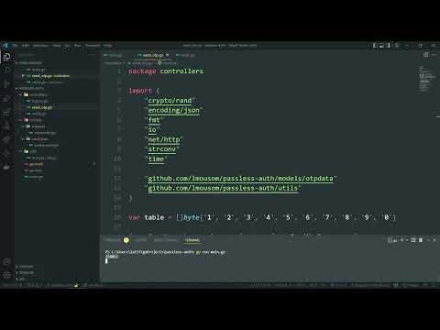Switch to the first editor tab
440x330 pixels.
point(114,55)
